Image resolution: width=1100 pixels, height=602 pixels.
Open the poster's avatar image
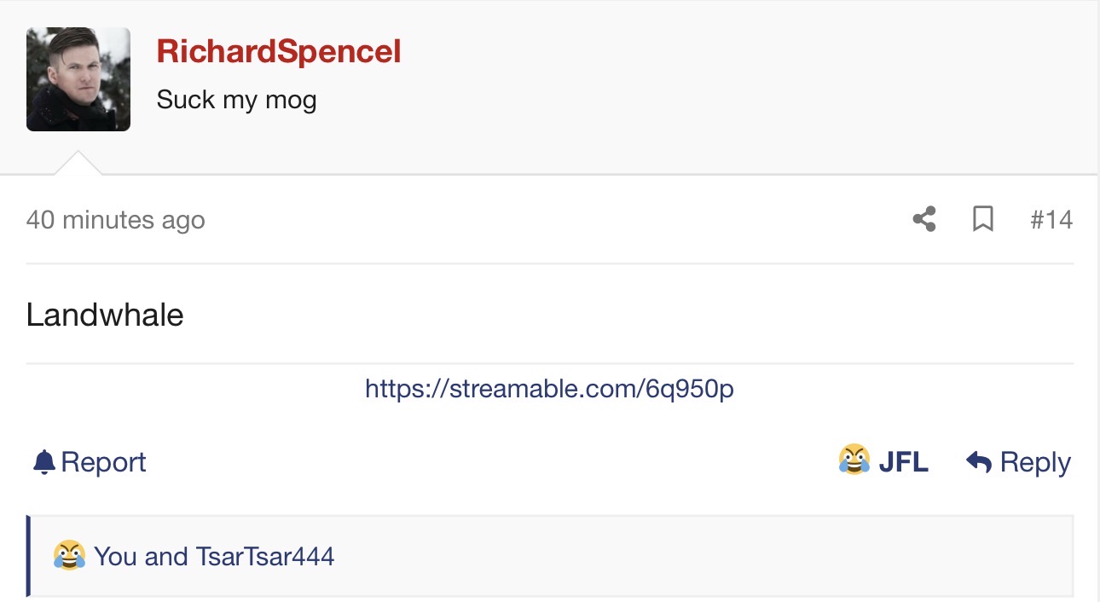78,79
